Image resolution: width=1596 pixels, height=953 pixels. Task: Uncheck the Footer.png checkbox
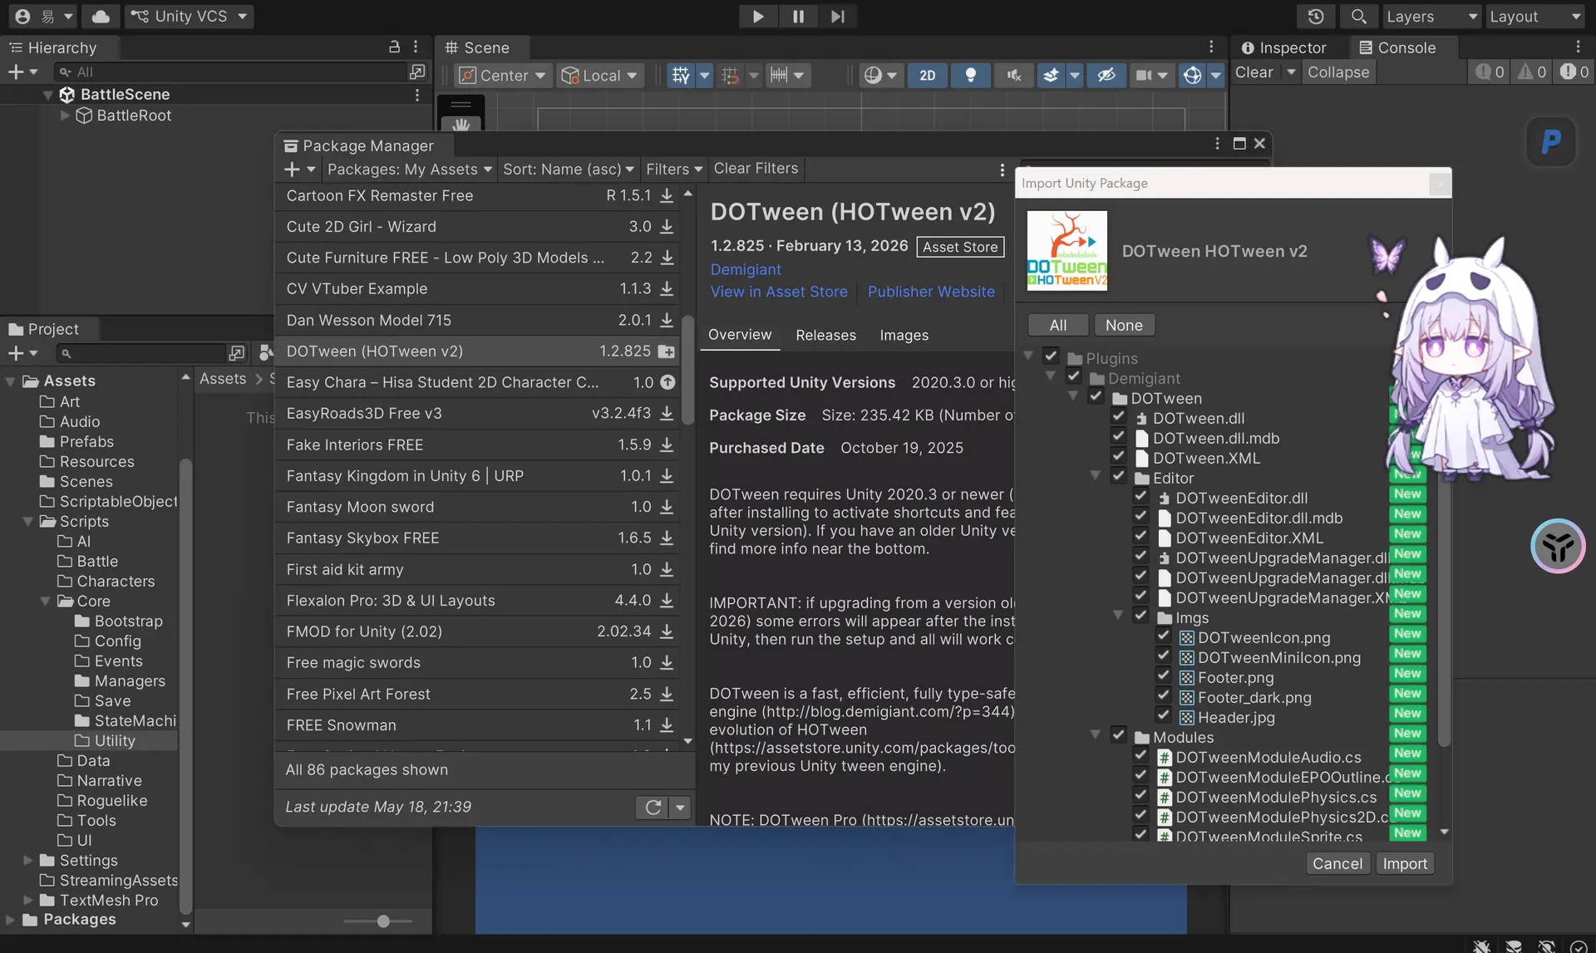(1163, 675)
